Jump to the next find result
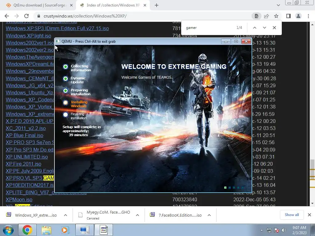Screen dimensions: 315x236 264,28
